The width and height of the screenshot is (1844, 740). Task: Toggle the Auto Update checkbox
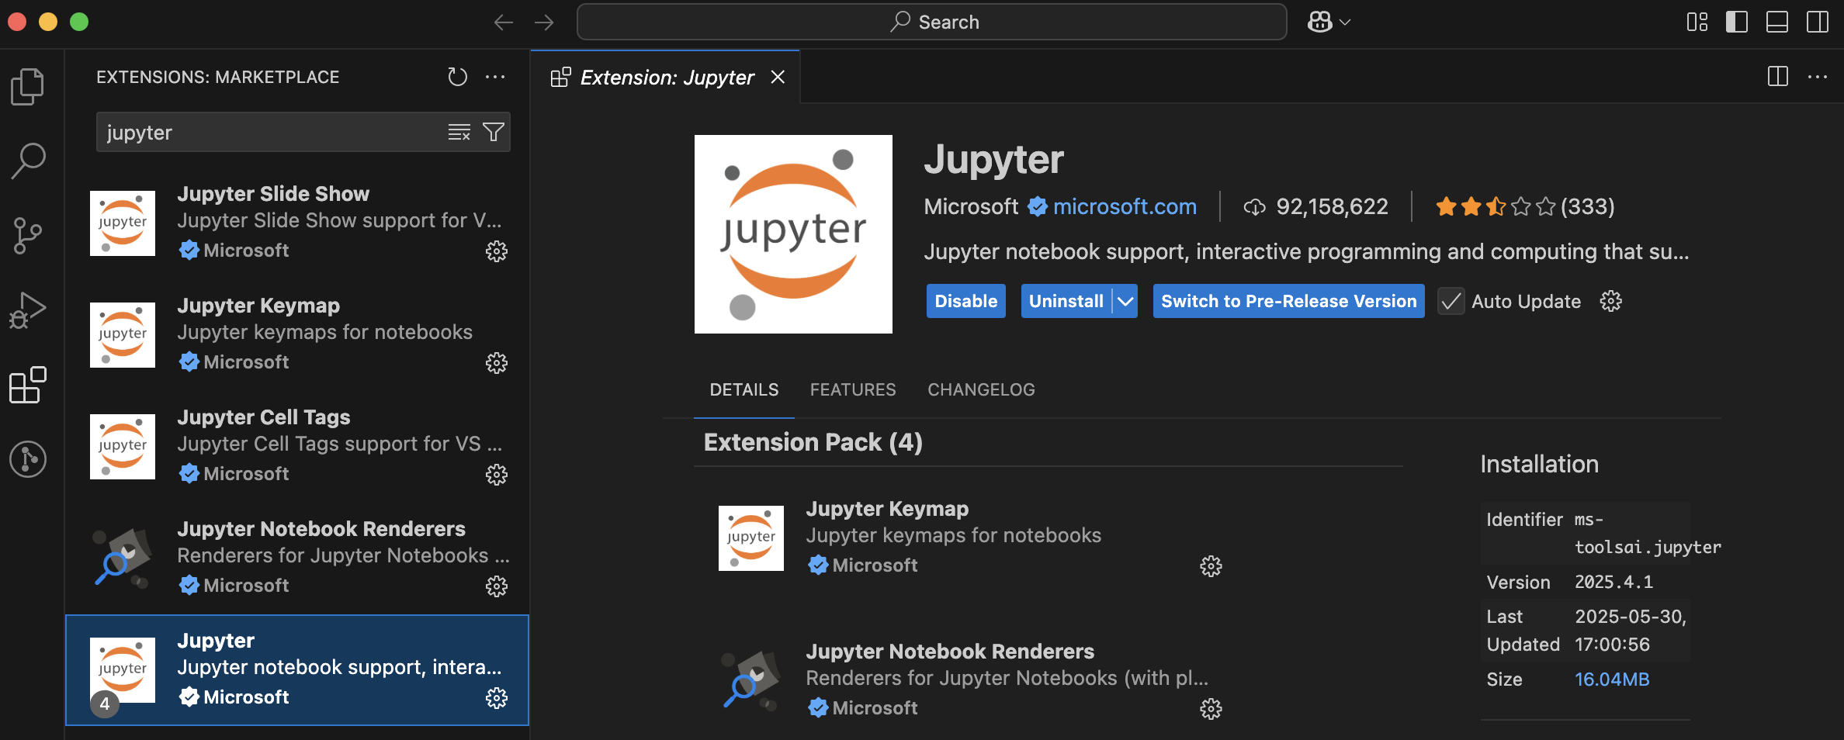tap(1451, 301)
